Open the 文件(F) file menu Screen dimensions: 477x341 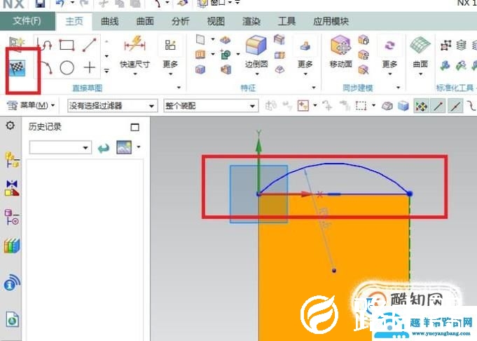click(27, 21)
